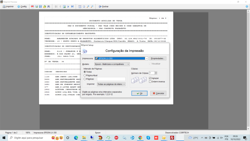250x141 pixels.
Task: Open FileZilla from the taskbar
Action: [x=172, y=138]
